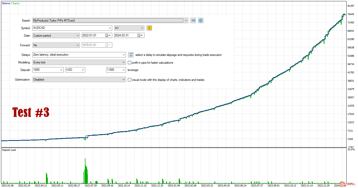Open the calendar for forward date 1970.01.01
This screenshot has height=188, width=358.
(x=108, y=45)
